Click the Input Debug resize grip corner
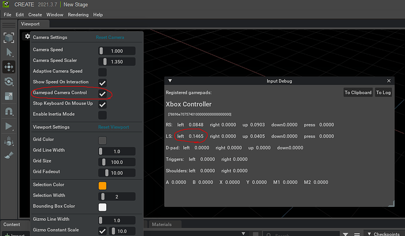This screenshot has width=405, height=236. [392, 204]
